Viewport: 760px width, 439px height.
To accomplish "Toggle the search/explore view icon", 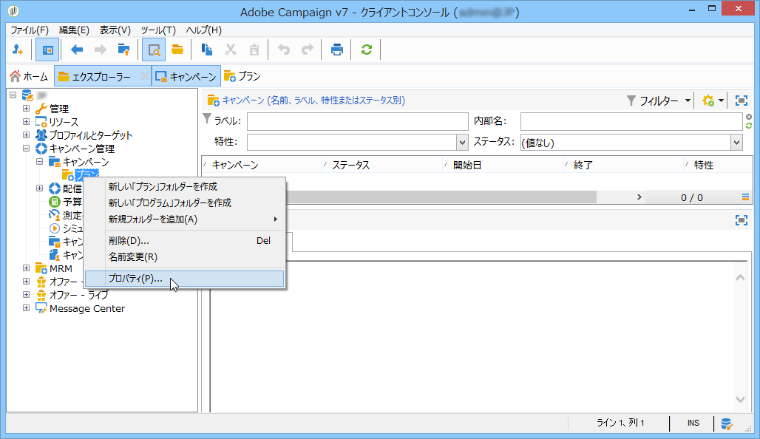I will click(154, 50).
